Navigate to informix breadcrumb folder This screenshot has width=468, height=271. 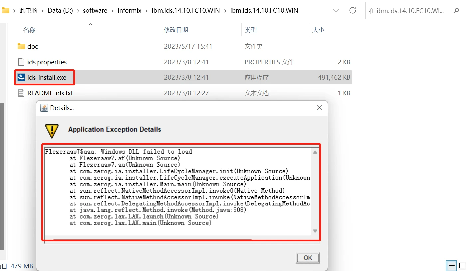130,11
